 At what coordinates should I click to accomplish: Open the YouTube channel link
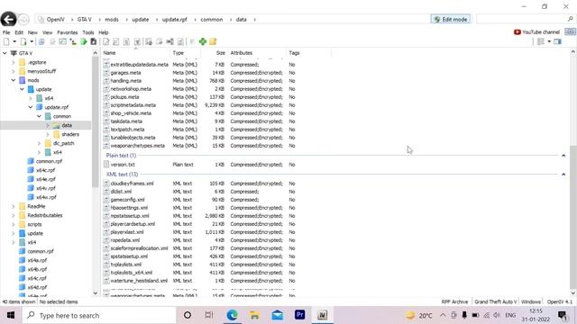click(x=536, y=32)
